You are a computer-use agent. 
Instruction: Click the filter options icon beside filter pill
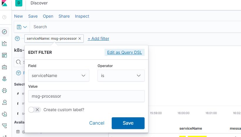18,39
